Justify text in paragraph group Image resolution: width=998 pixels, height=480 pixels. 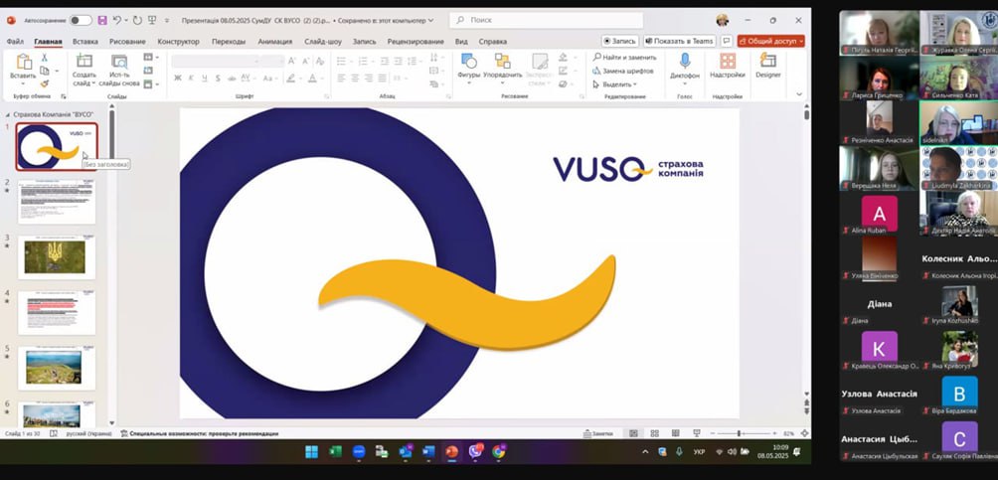tap(382, 79)
